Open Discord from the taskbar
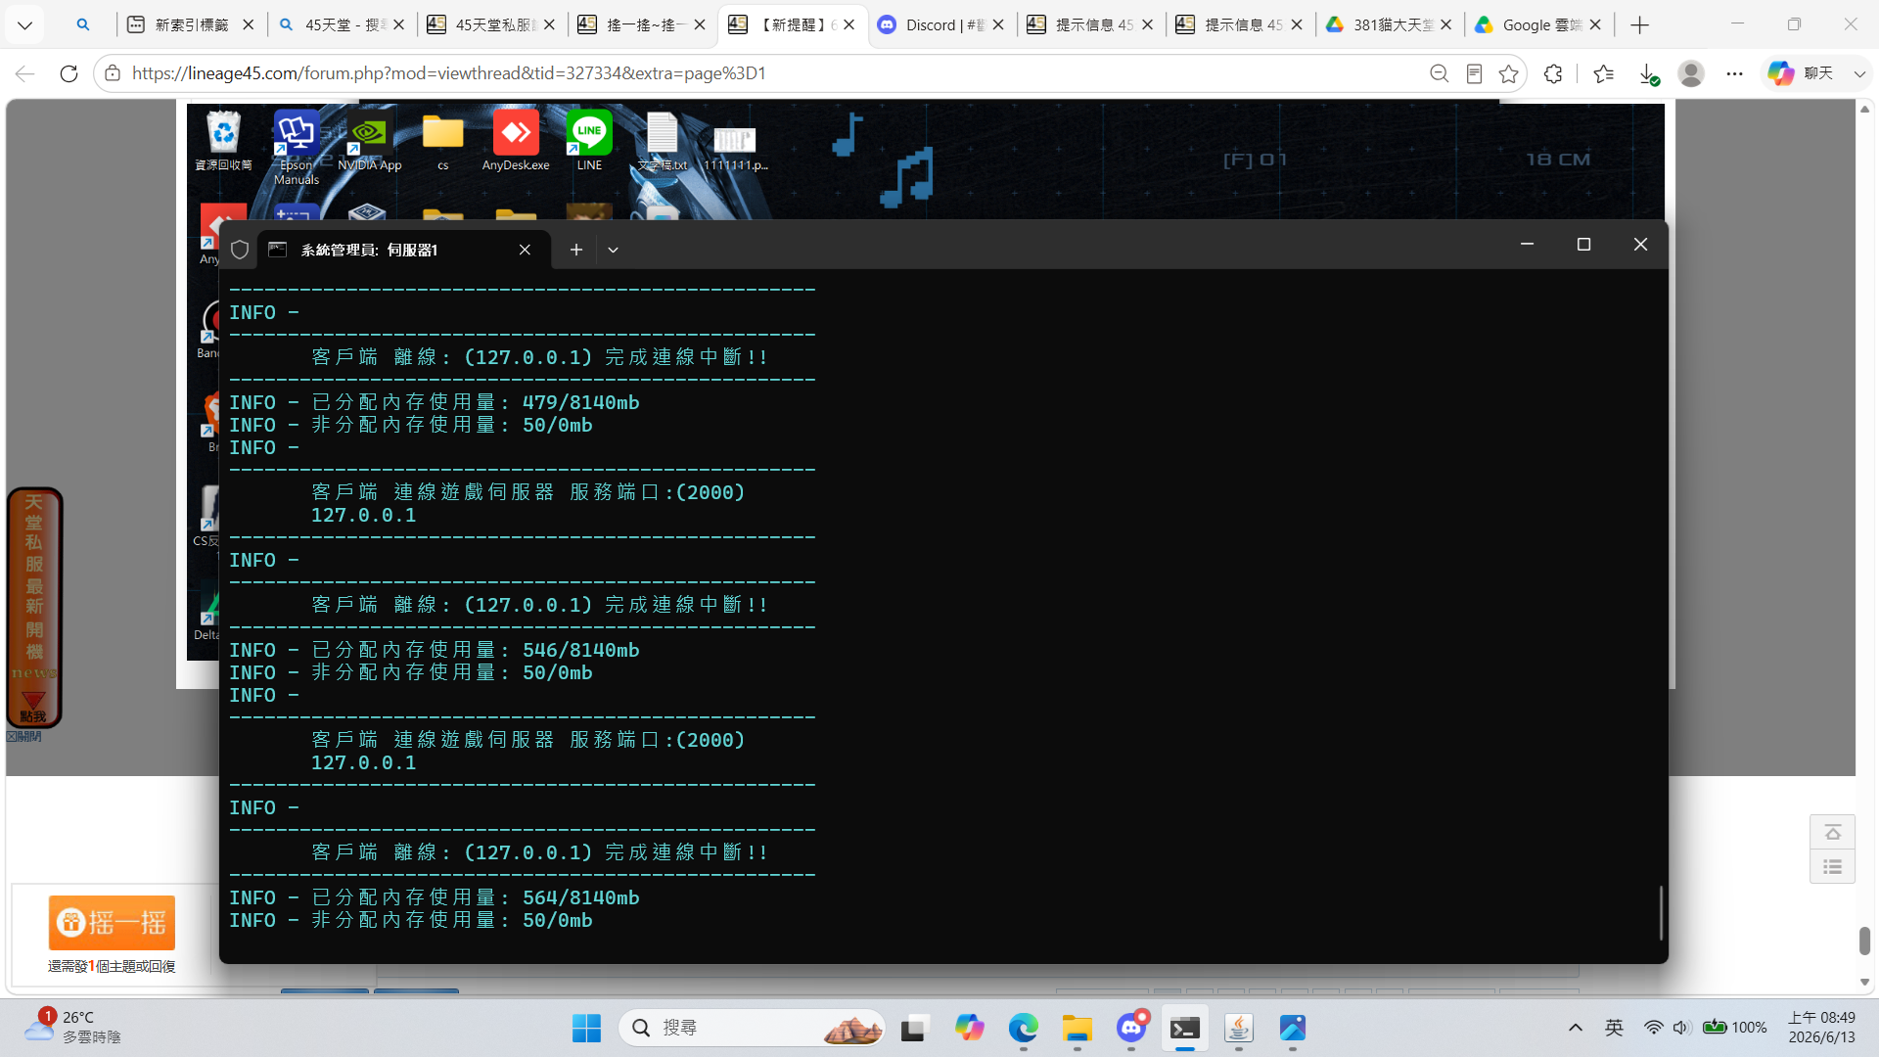This screenshot has width=1879, height=1057. click(x=1131, y=1028)
